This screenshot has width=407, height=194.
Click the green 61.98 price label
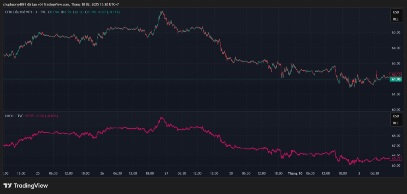point(396,79)
